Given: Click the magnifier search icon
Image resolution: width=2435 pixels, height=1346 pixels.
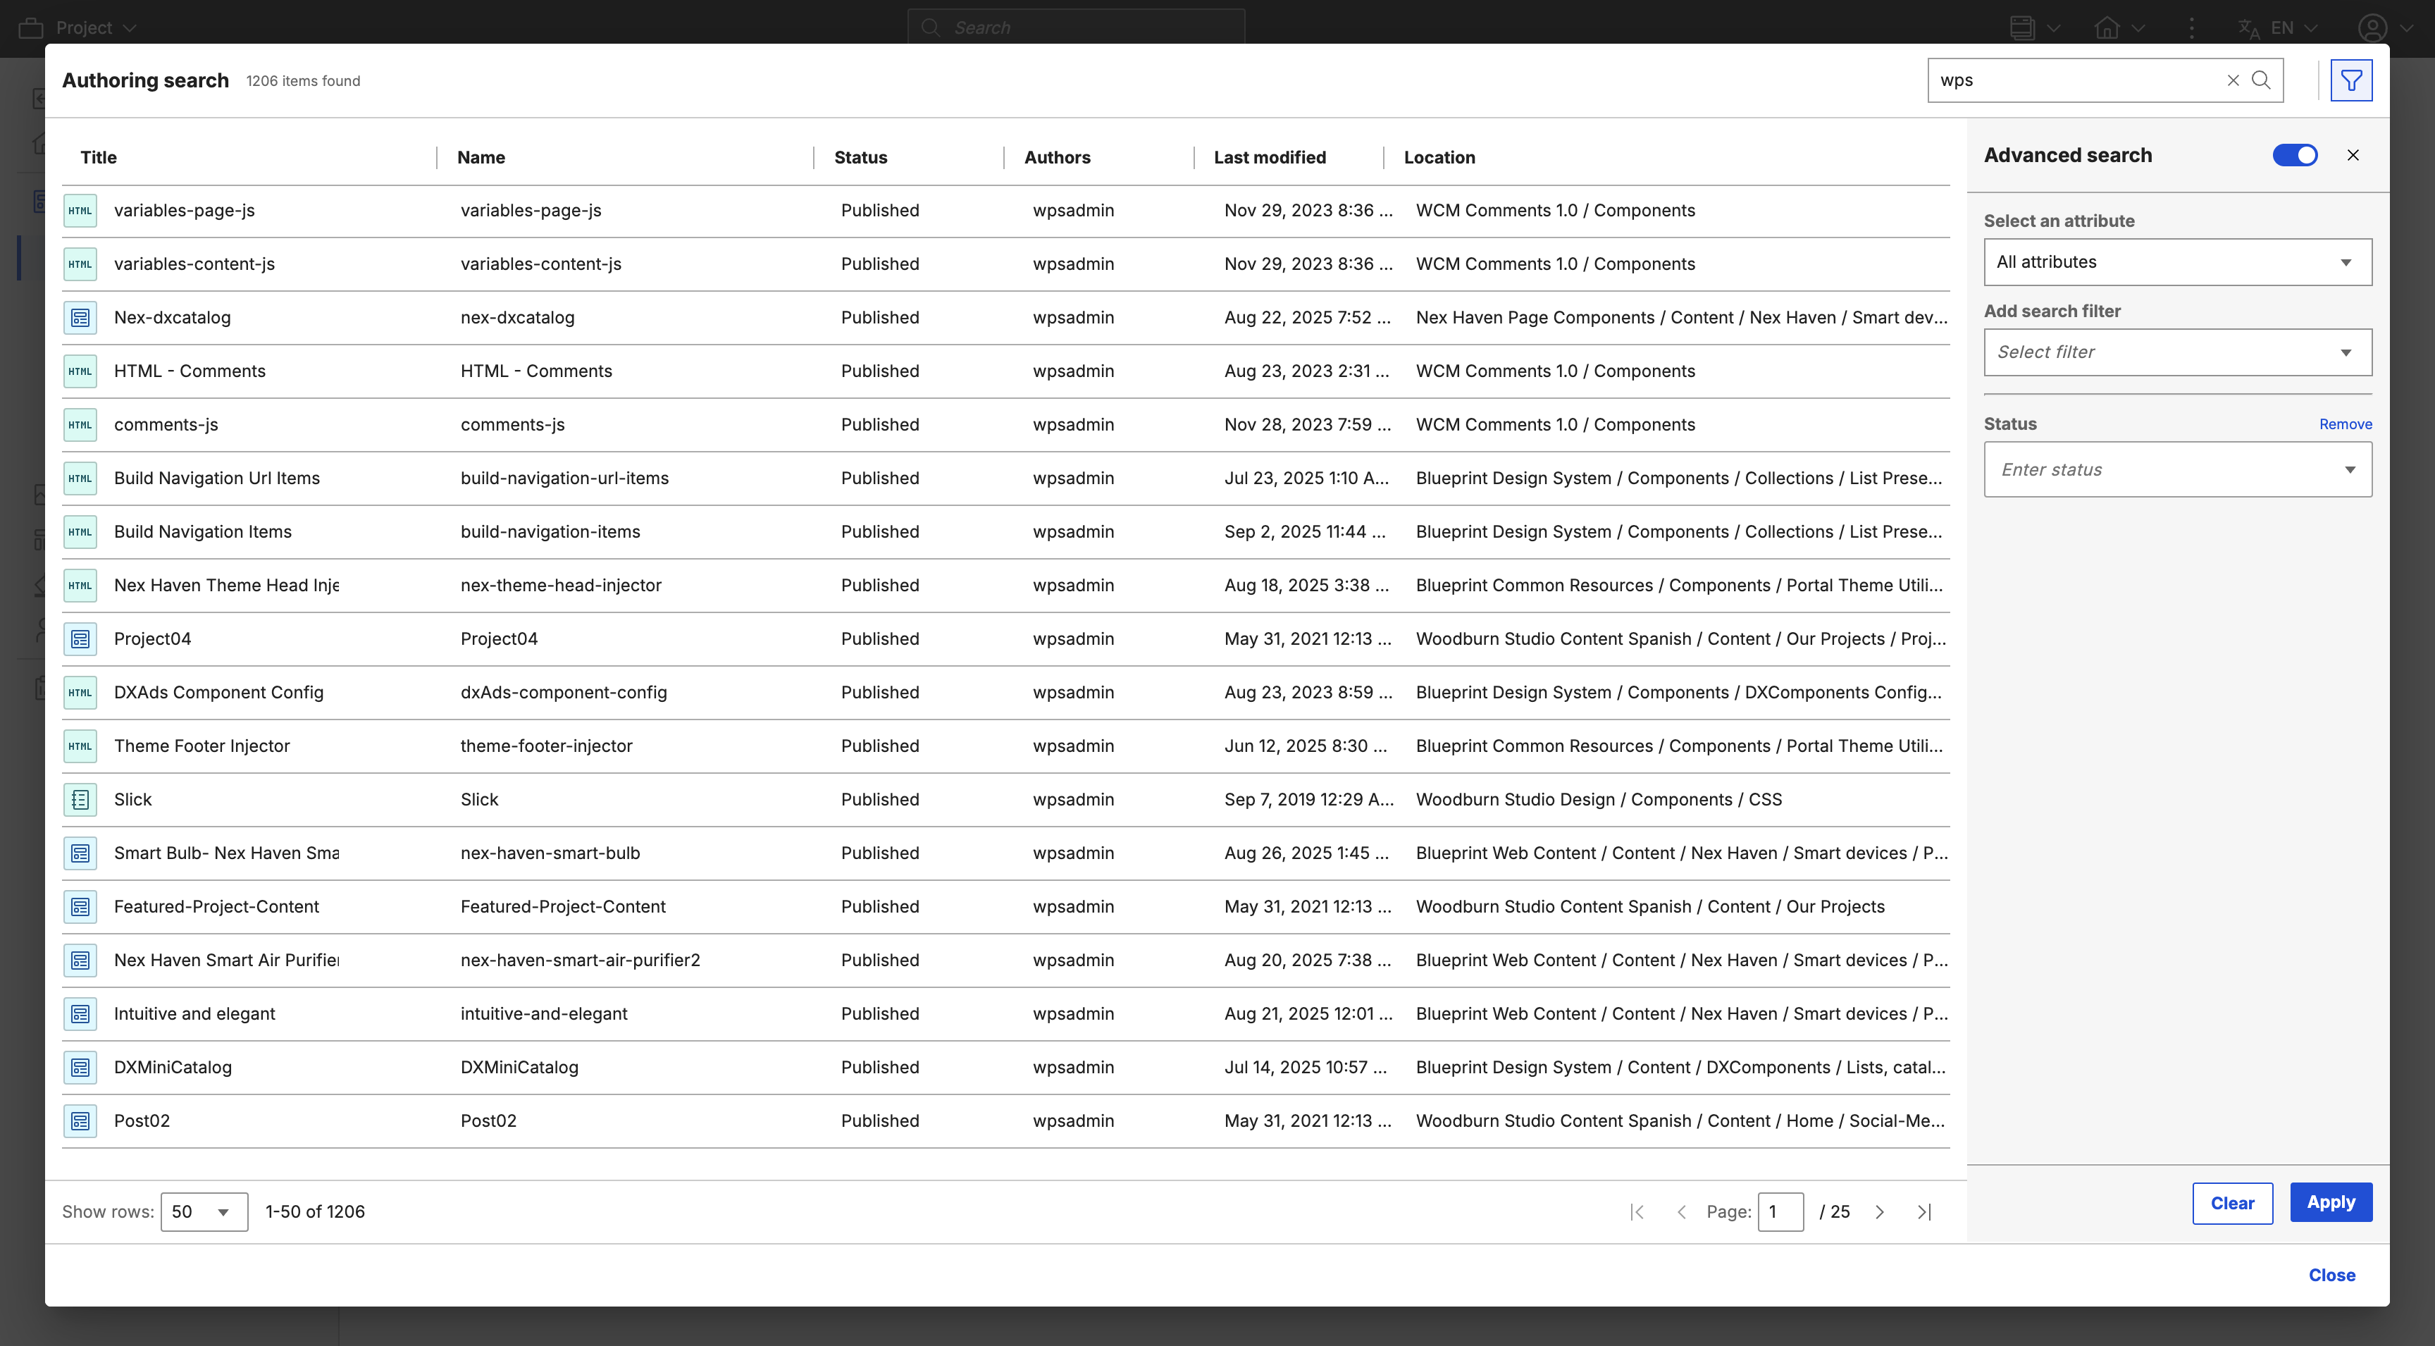Looking at the screenshot, I should (2261, 80).
